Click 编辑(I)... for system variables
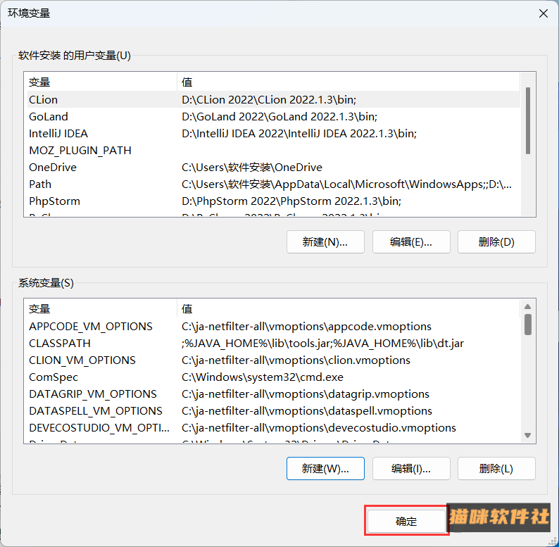559x547 pixels. pos(411,469)
